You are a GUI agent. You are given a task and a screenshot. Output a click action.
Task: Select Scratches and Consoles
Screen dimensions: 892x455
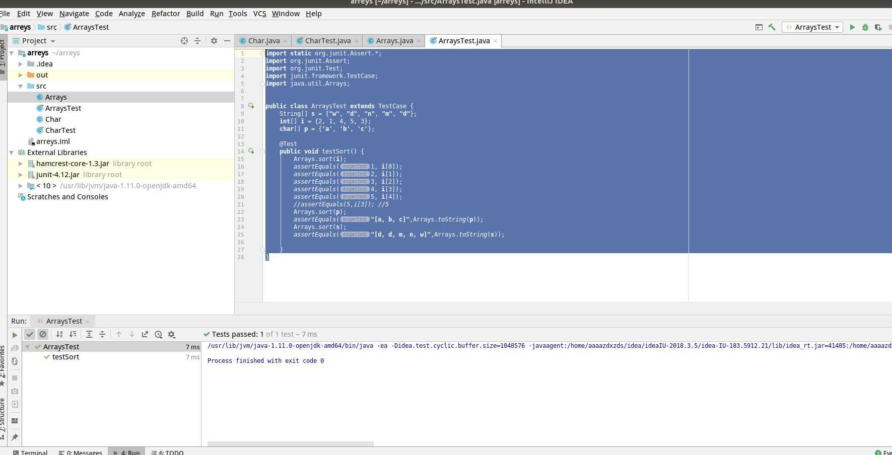pyautogui.click(x=67, y=197)
